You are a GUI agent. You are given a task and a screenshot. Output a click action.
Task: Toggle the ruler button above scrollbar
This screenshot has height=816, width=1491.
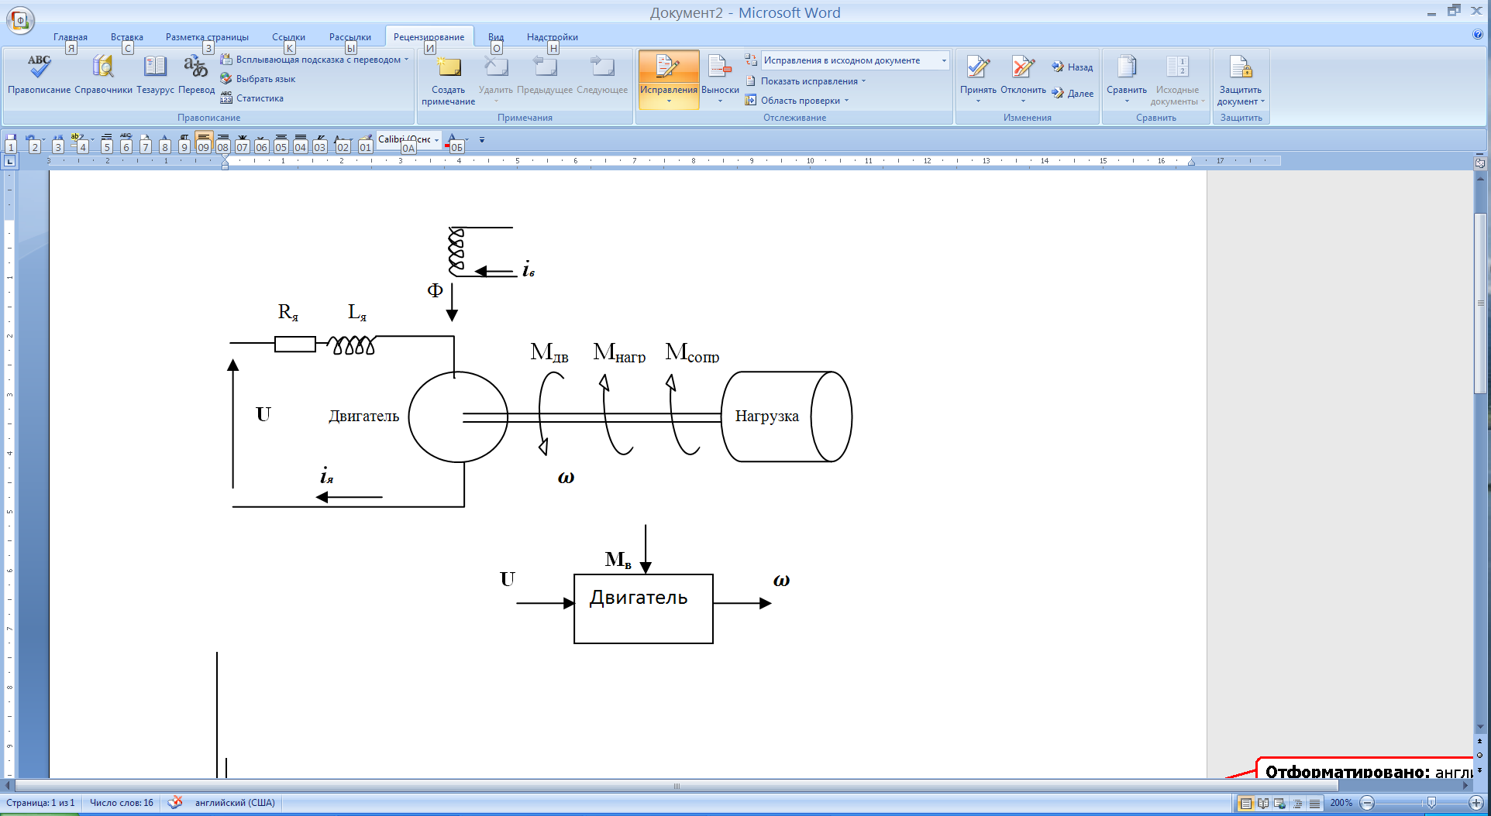click(1479, 163)
